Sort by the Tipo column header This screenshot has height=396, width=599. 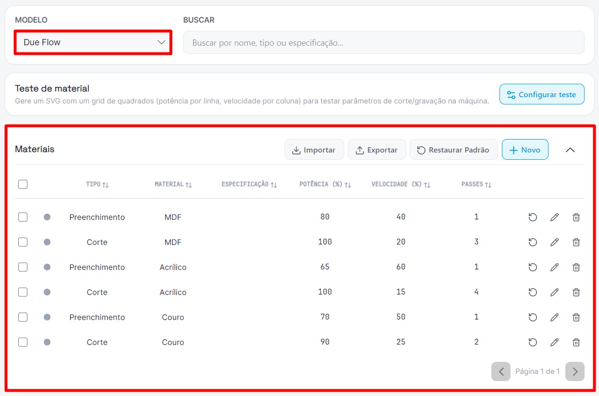coord(98,184)
